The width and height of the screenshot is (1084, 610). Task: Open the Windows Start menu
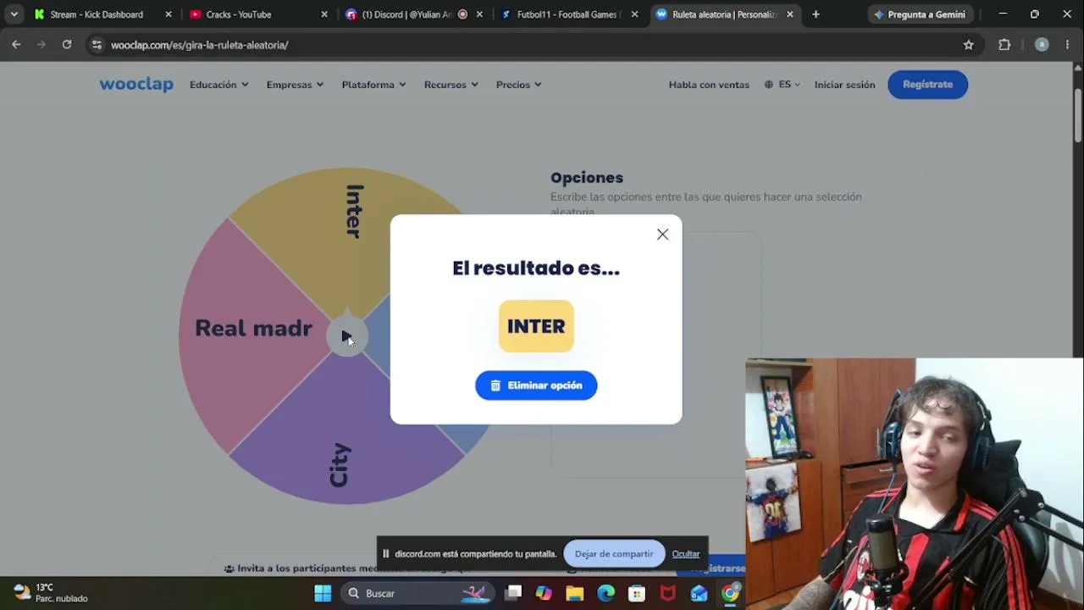pyautogui.click(x=323, y=593)
